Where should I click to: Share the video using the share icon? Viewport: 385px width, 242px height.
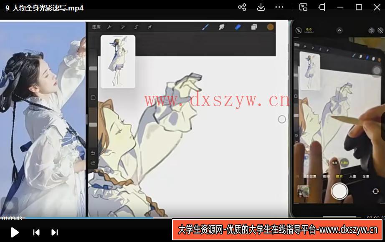click(x=242, y=7)
